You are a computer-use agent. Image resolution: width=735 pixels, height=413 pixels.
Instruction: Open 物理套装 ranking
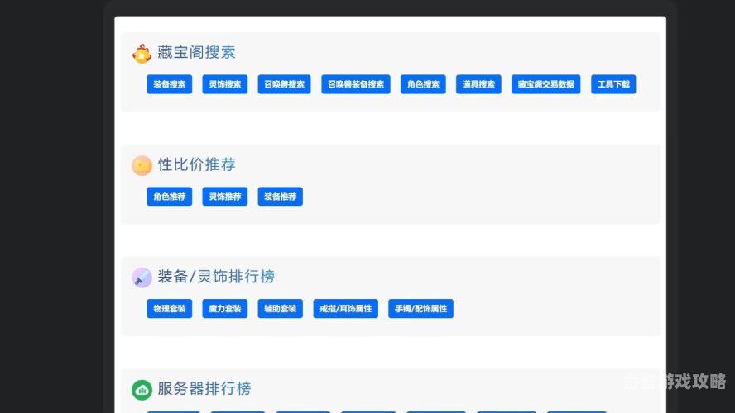pos(169,309)
